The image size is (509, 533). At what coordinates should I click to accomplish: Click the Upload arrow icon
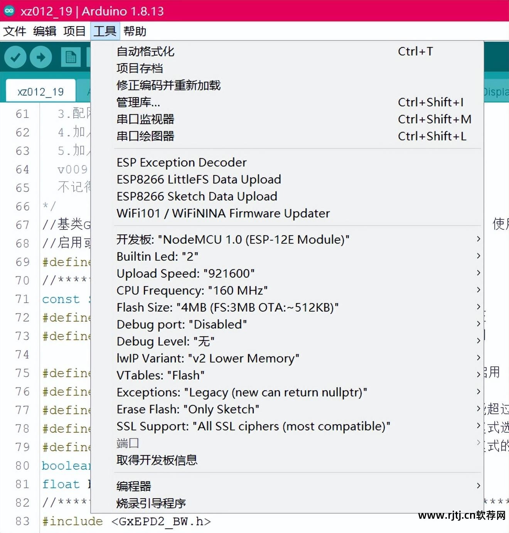point(40,57)
